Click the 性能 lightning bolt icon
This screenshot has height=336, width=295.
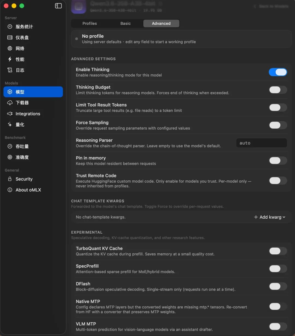(x=10, y=59)
